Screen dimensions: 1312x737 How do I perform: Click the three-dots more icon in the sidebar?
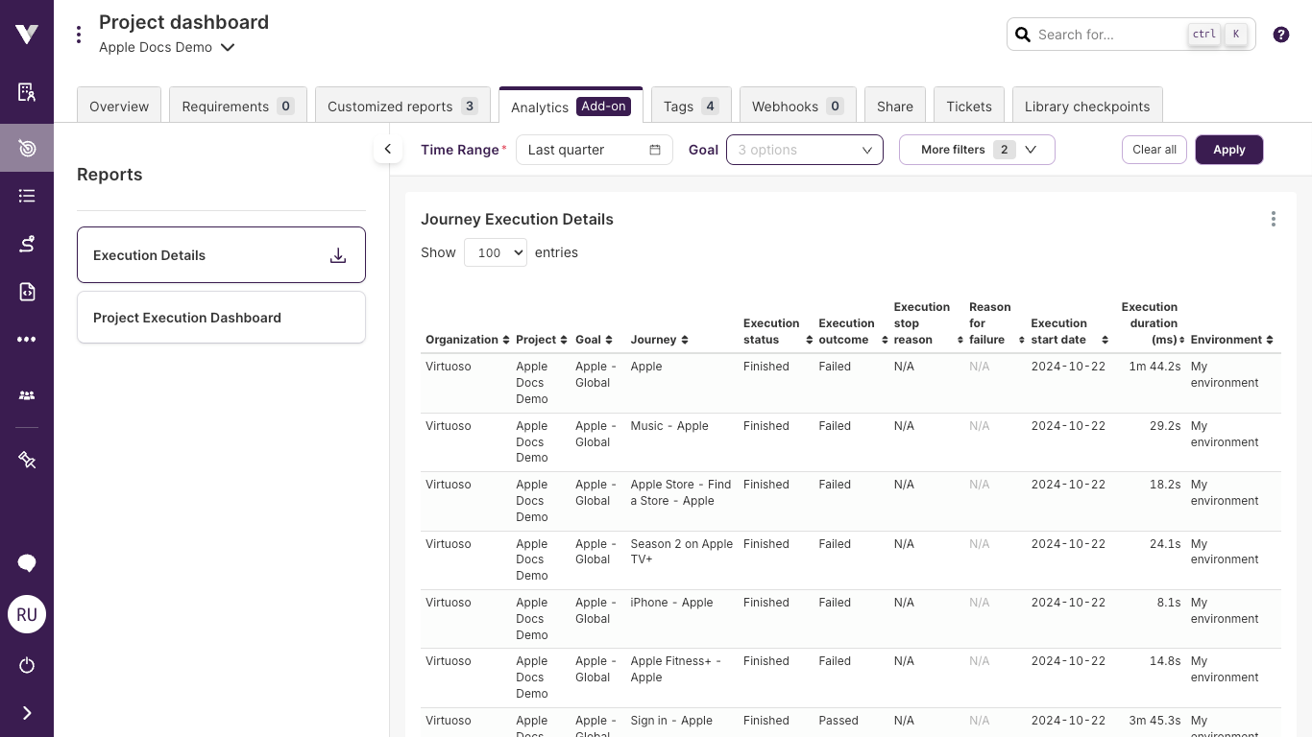click(x=27, y=340)
